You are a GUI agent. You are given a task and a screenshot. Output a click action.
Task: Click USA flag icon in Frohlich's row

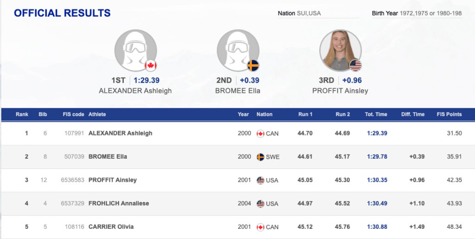pos(260,203)
